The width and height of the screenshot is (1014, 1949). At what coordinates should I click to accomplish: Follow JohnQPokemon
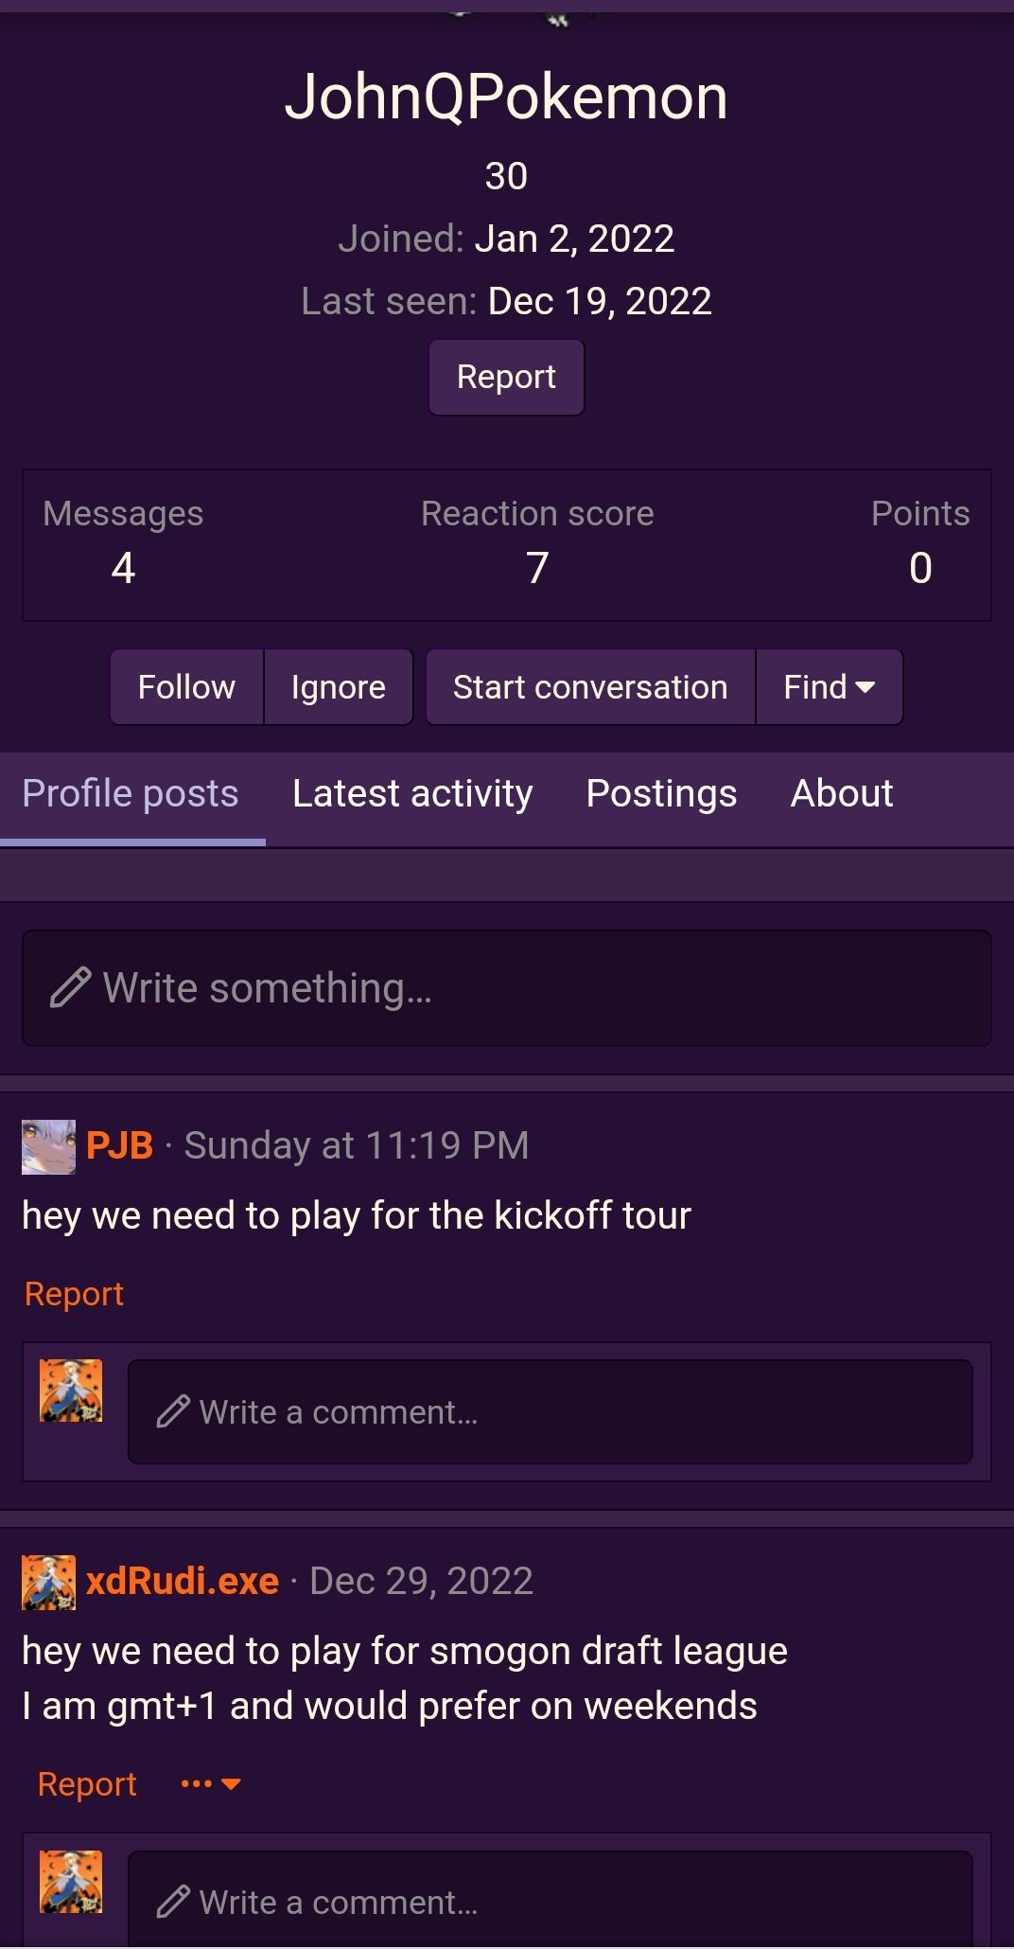(186, 687)
